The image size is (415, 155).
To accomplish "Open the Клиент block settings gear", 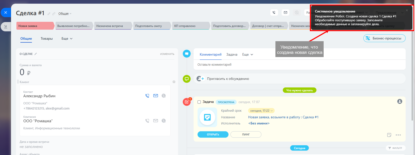I will click(x=174, y=82).
